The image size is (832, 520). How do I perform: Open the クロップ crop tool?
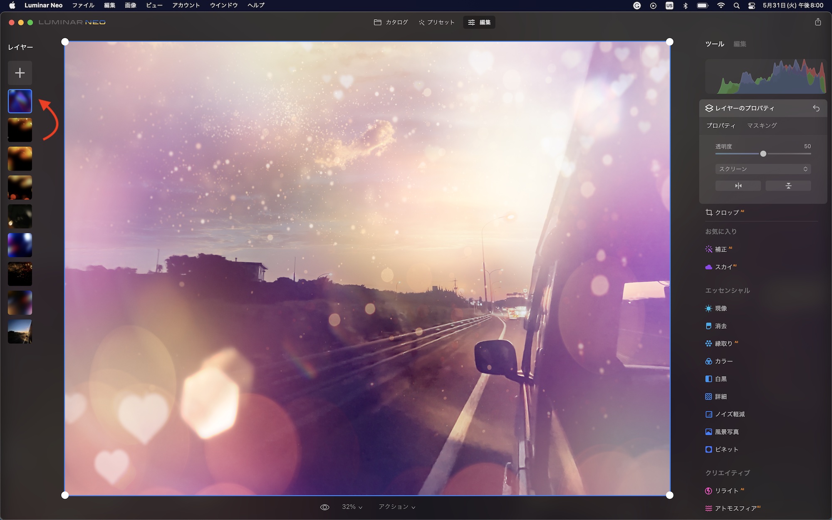coord(726,213)
